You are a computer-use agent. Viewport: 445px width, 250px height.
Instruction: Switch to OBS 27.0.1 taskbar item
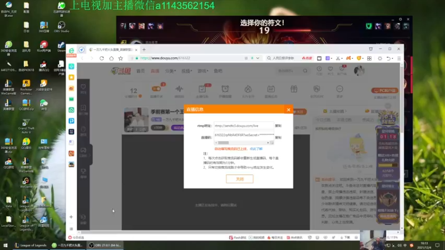[105, 245]
